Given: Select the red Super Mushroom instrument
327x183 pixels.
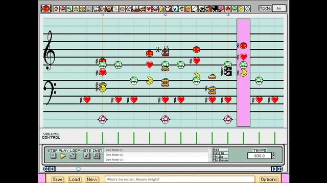Looking at the screenshot, I should point(62,9).
